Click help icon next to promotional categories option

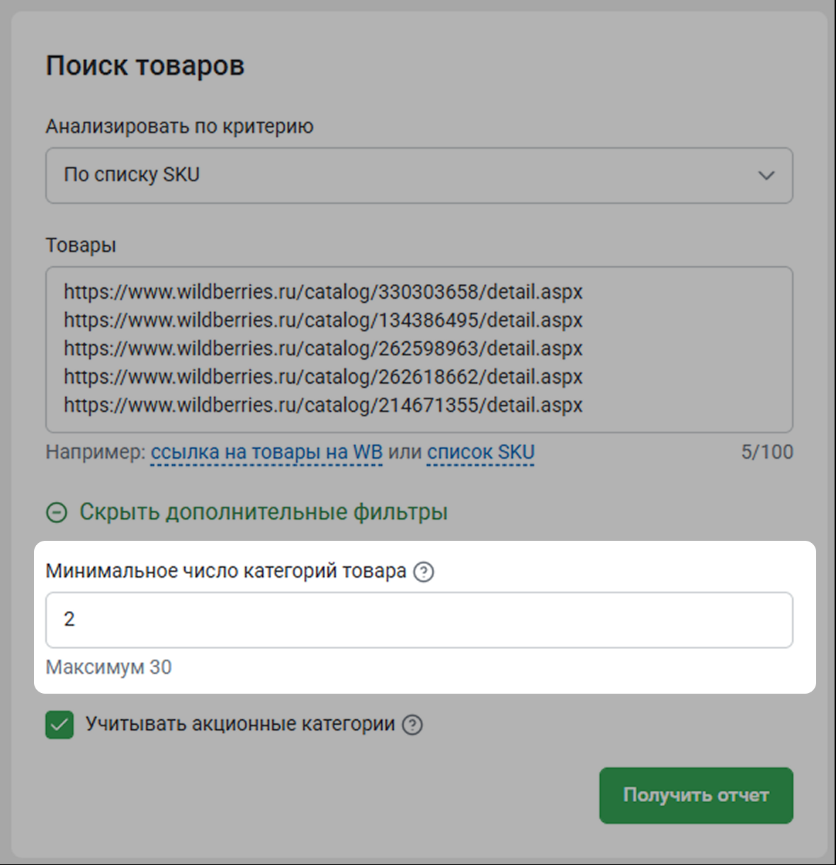(412, 725)
